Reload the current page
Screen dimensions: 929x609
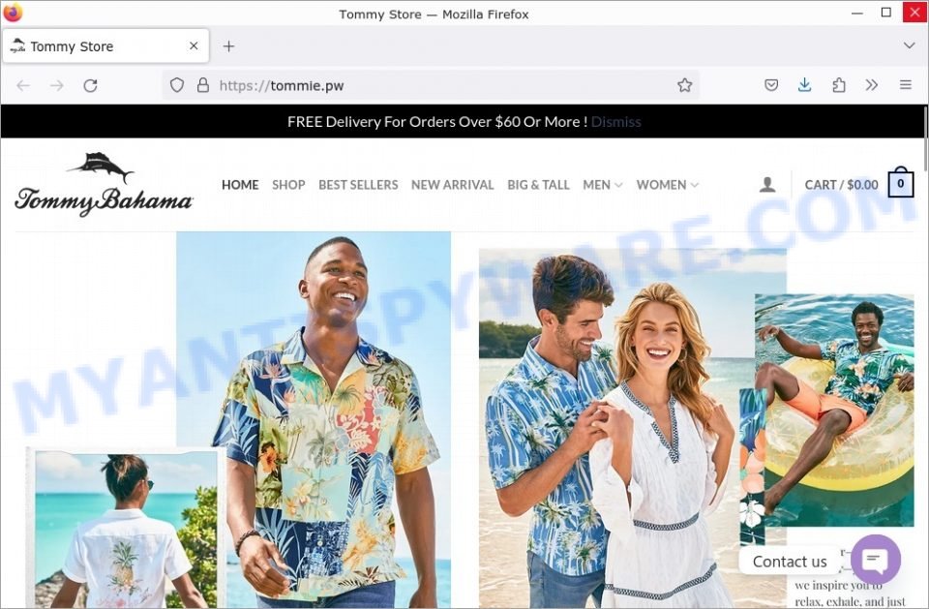[x=90, y=85]
